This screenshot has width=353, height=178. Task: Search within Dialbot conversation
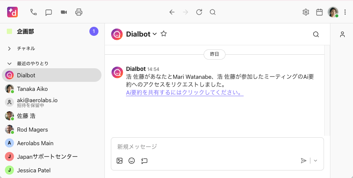tap(316, 34)
